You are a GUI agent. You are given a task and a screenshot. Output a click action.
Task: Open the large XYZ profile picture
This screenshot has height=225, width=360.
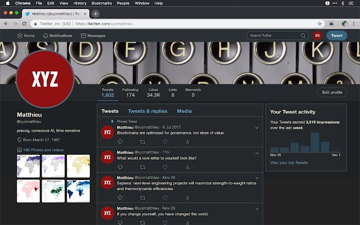45,79
